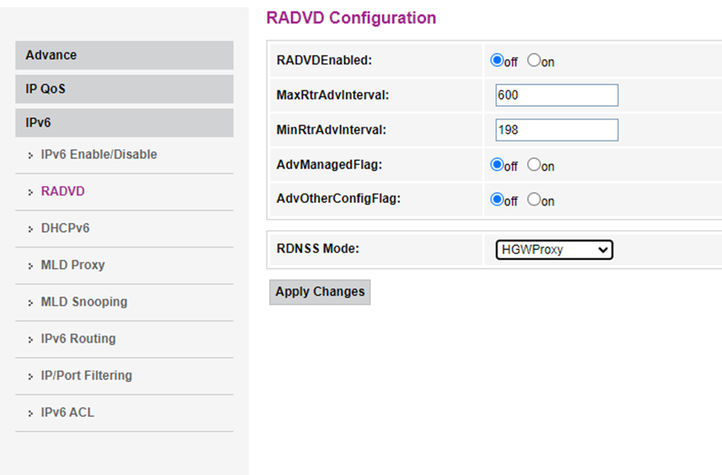
Task: Open IPv6 Enable/Disable page
Action: [x=98, y=154]
